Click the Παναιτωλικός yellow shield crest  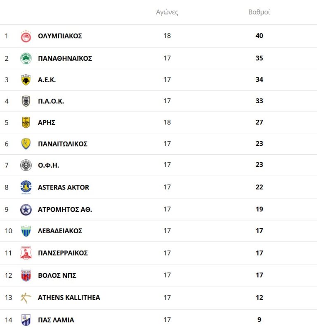[26, 144]
